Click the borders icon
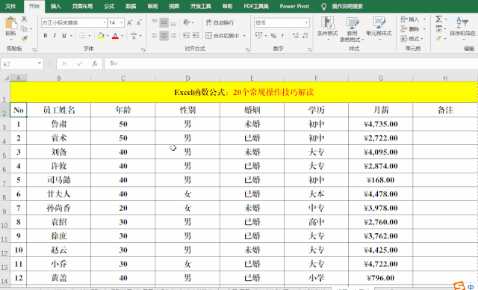 [x=82, y=36]
